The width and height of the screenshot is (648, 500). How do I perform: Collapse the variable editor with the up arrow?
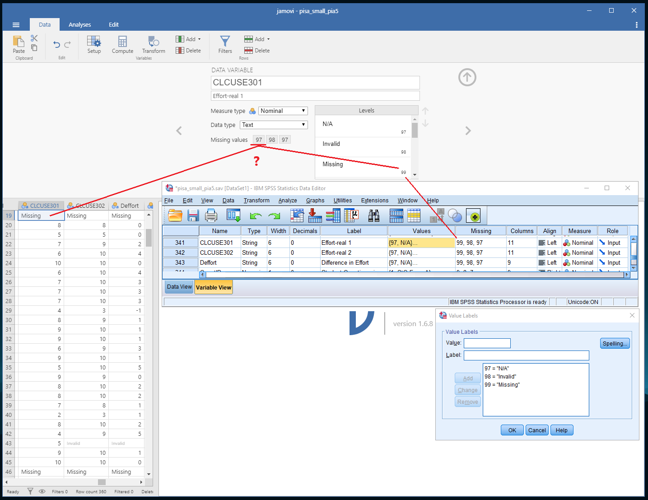point(467,77)
